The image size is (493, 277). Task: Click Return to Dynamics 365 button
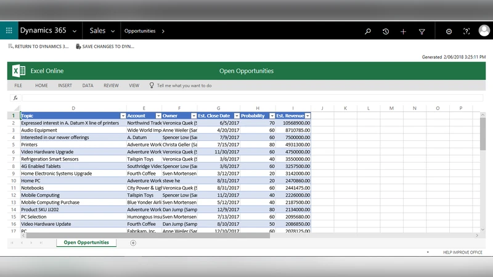[38, 46]
